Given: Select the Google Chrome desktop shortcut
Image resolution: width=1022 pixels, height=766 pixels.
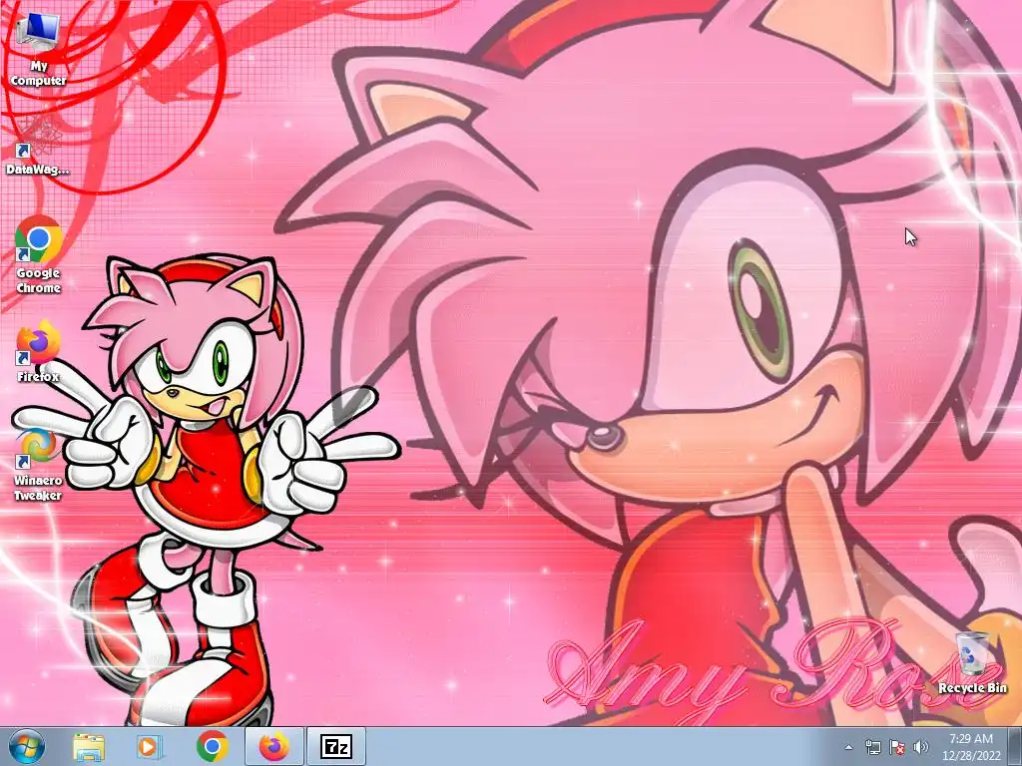Looking at the screenshot, I should [39, 255].
